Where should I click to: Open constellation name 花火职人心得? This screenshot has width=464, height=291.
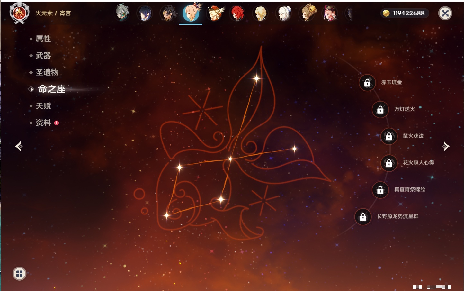[418, 163]
